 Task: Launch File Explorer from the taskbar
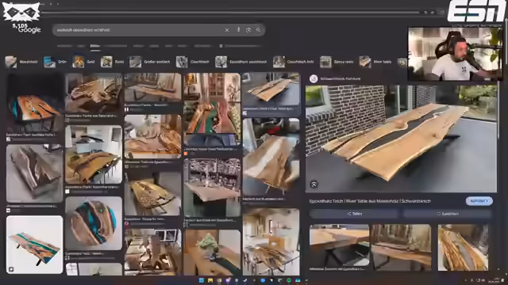(x=210, y=280)
